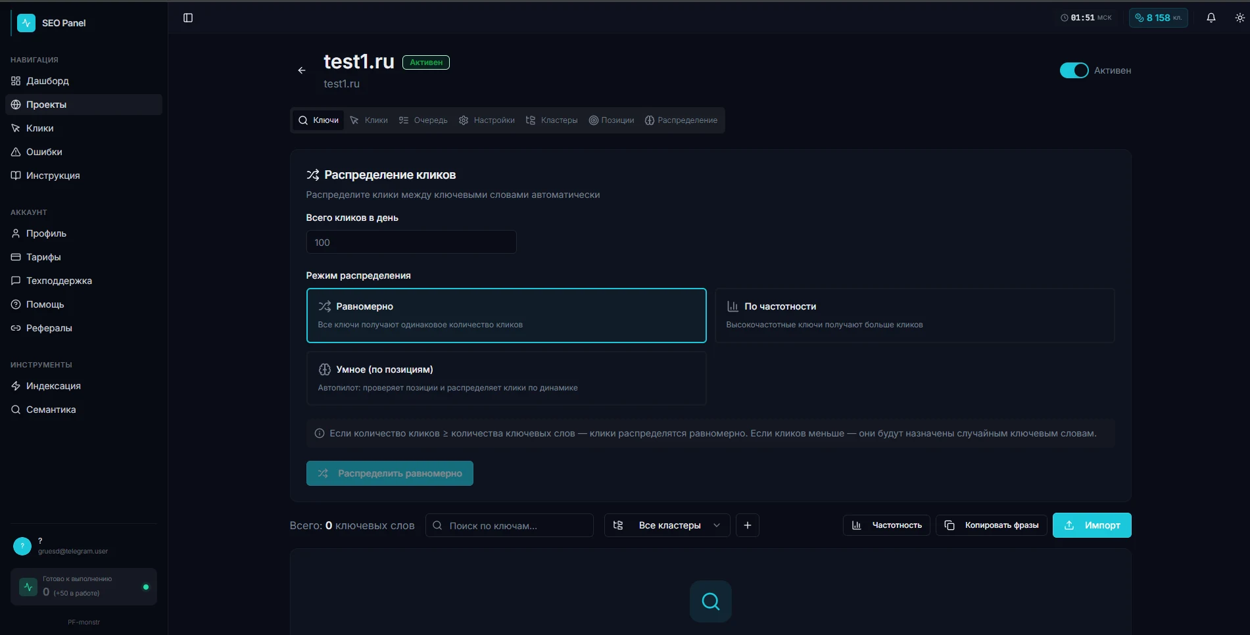Click the task status activity icon
Image resolution: width=1250 pixels, height=635 pixels.
(x=28, y=586)
